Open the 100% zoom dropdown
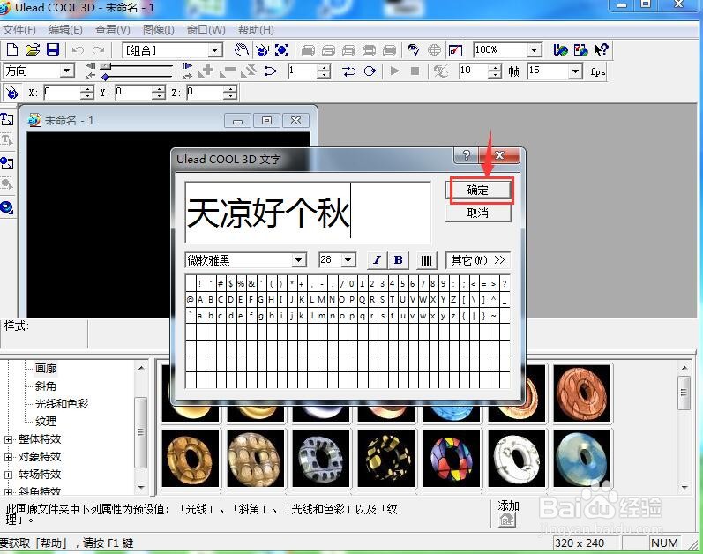703x554 pixels. [534, 49]
